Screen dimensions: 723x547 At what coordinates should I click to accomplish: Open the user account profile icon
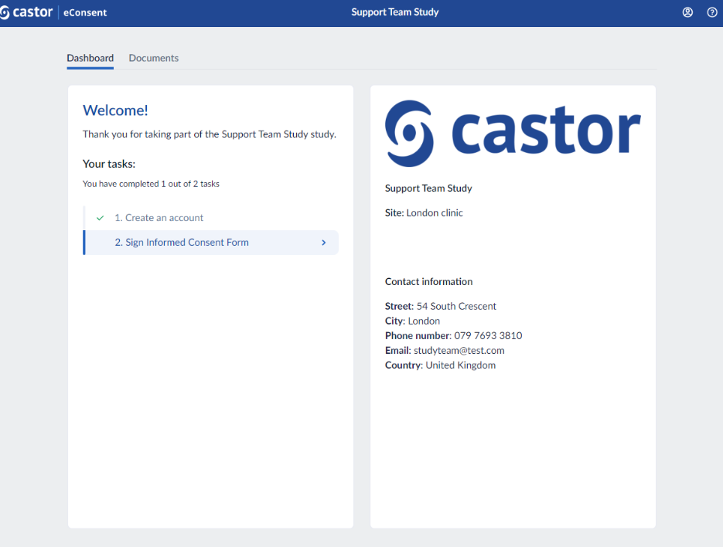tap(687, 12)
